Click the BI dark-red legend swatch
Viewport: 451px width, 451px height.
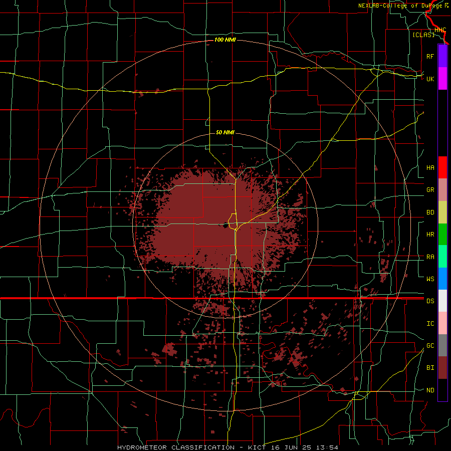coord(442,368)
